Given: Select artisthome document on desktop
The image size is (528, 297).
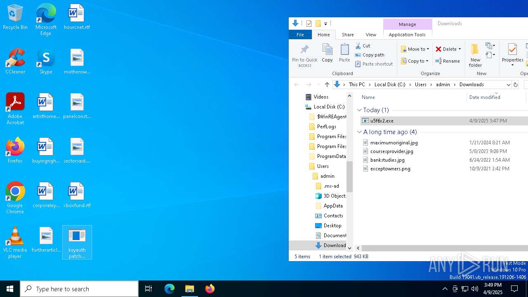Looking at the screenshot, I should pos(46,106).
